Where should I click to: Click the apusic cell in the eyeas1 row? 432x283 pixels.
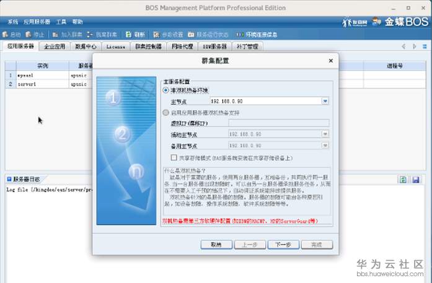coord(81,75)
